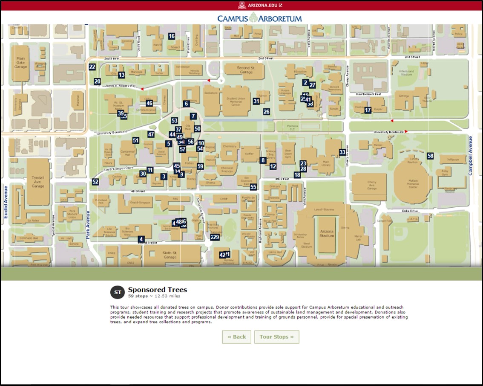Open the Tour Stops list
This screenshot has height=386, width=483.
pos(276,337)
